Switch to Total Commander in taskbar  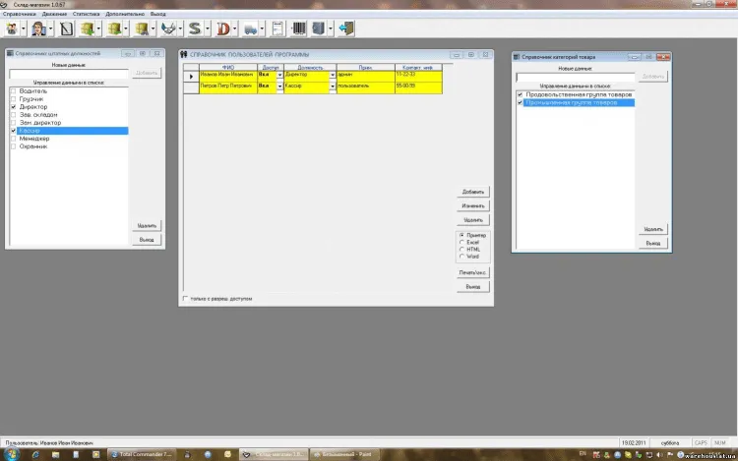(x=141, y=454)
